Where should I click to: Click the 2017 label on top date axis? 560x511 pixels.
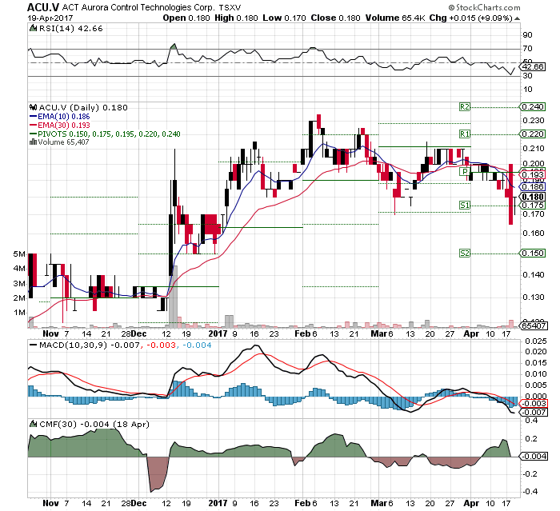[x=218, y=333]
